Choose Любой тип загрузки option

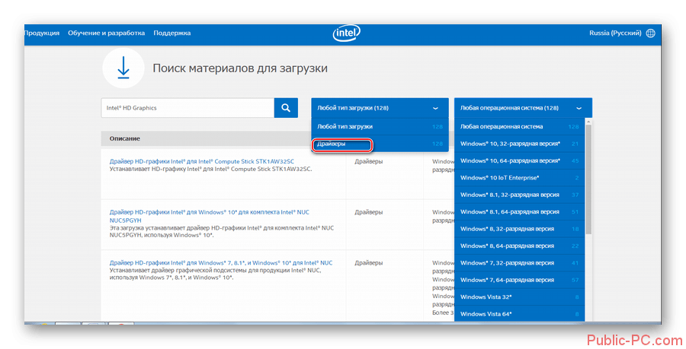click(345, 126)
